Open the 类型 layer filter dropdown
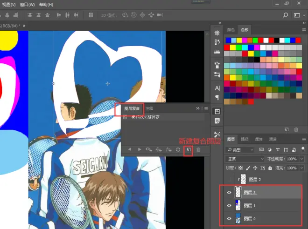Screen dimensions: 308x229 coord(239,150)
